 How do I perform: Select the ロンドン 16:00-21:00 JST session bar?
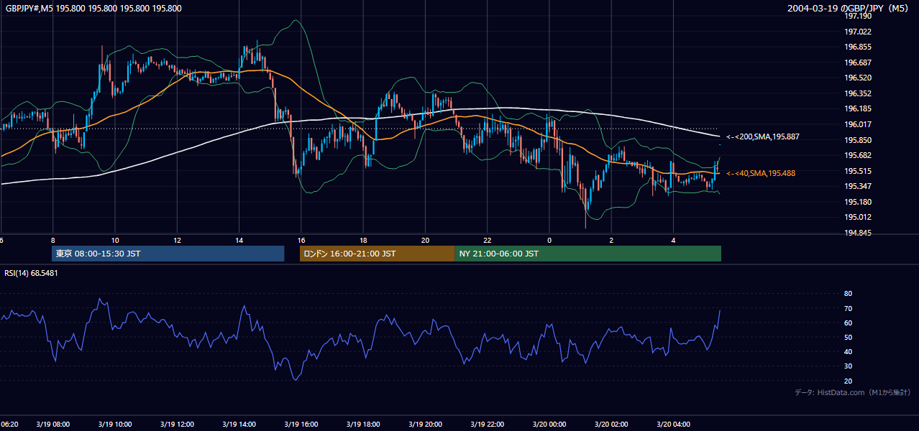coord(377,254)
